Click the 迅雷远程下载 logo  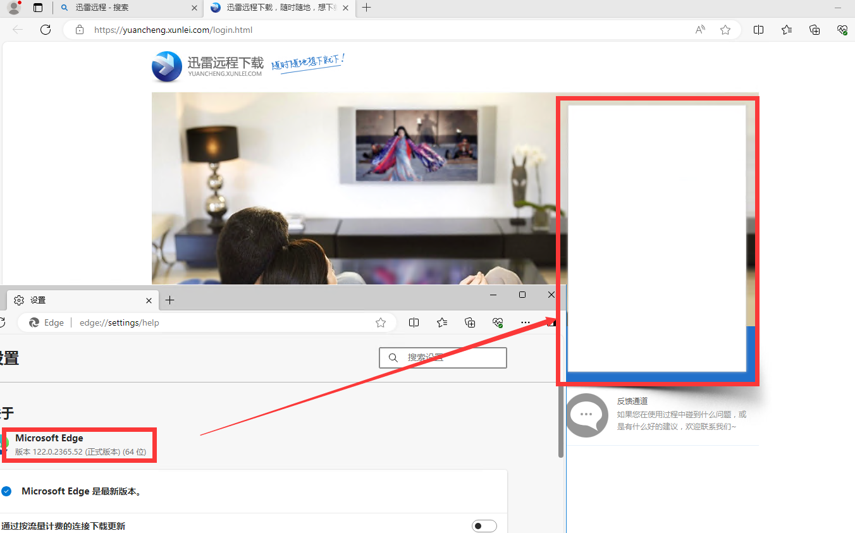point(207,66)
